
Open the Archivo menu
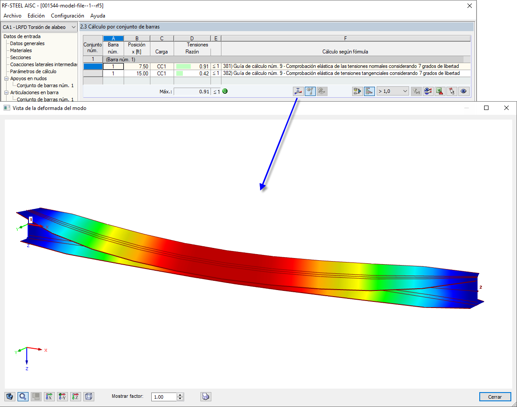[13, 15]
